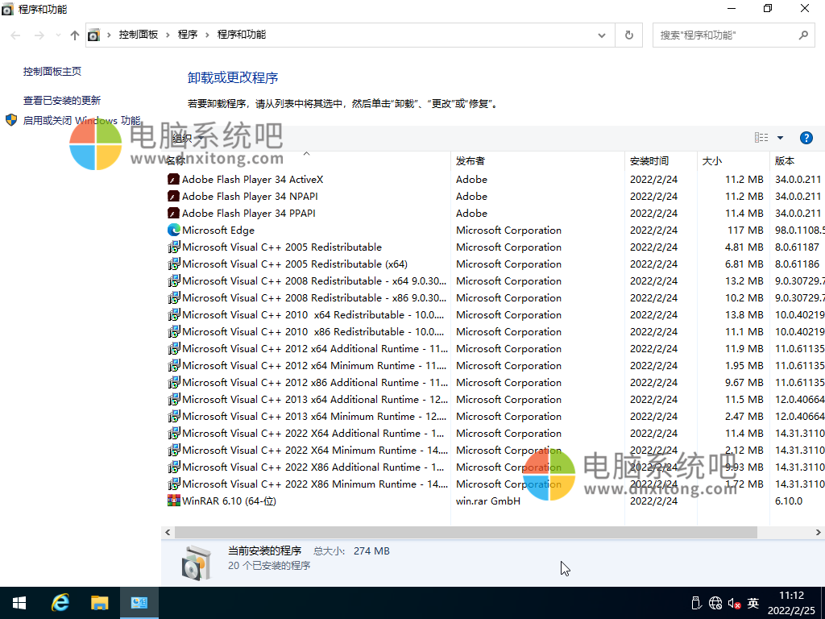Click the 程序 breadcrumb segment
The image size is (825, 619).
188,35
